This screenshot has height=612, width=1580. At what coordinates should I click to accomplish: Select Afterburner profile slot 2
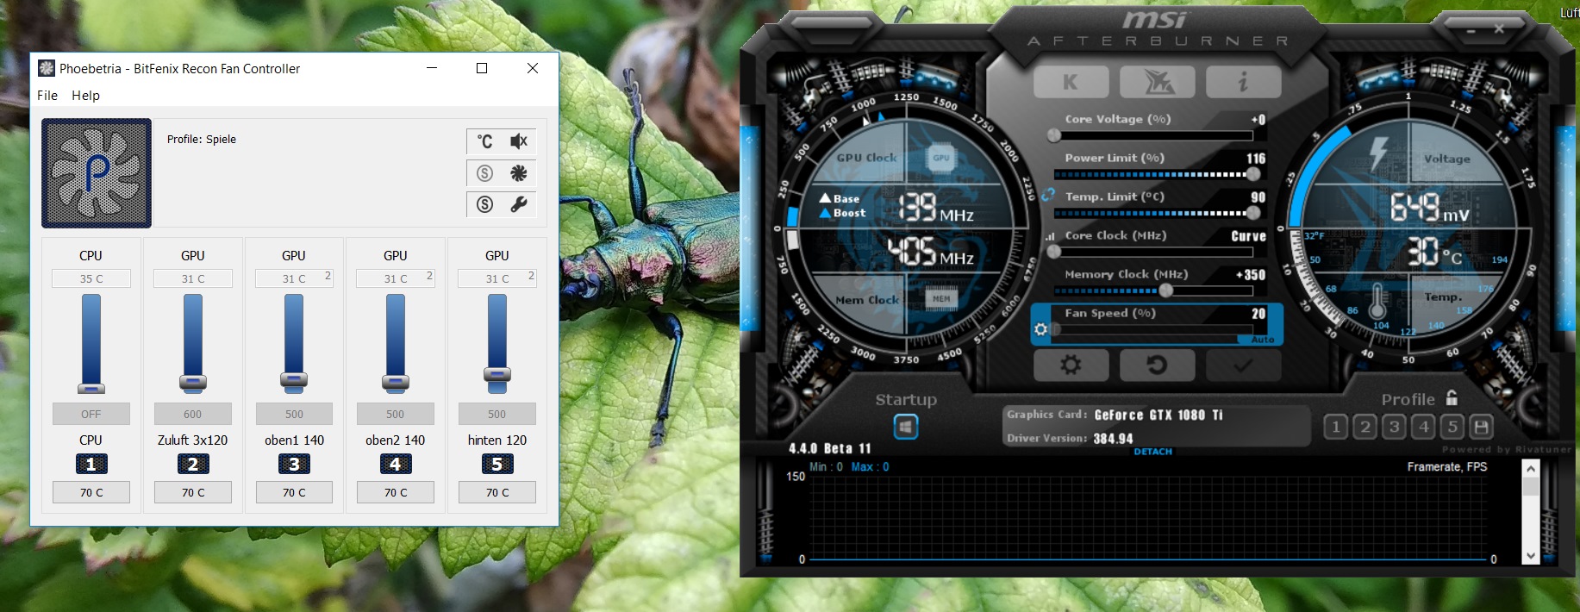[1365, 427]
